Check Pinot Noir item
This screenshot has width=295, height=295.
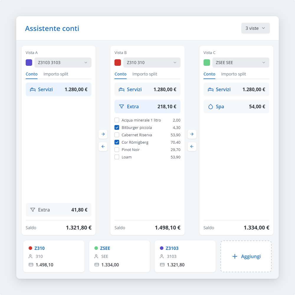[117, 150]
